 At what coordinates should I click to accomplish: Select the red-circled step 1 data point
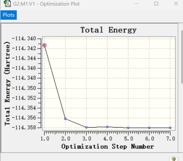[x=44, y=45]
